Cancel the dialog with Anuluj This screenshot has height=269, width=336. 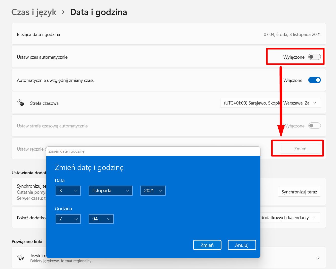(242, 245)
